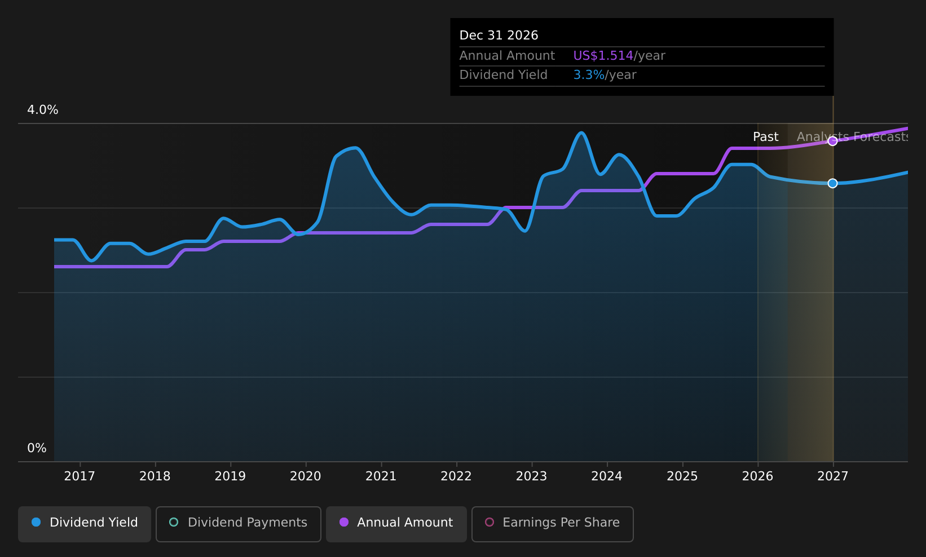Viewport: 926px width, 557px height.
Task: Click the 3.3%/year tooltip value
Action: pos(605,75)
